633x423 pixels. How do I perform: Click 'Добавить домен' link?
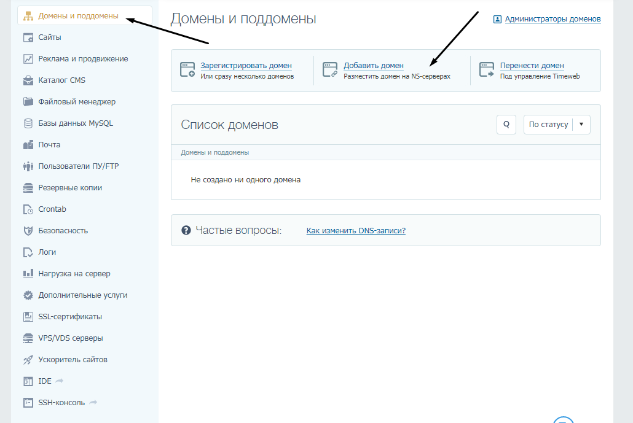coord(374,66)
